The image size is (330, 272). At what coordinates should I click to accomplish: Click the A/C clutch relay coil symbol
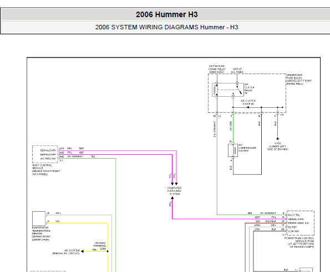click(215, 90)
